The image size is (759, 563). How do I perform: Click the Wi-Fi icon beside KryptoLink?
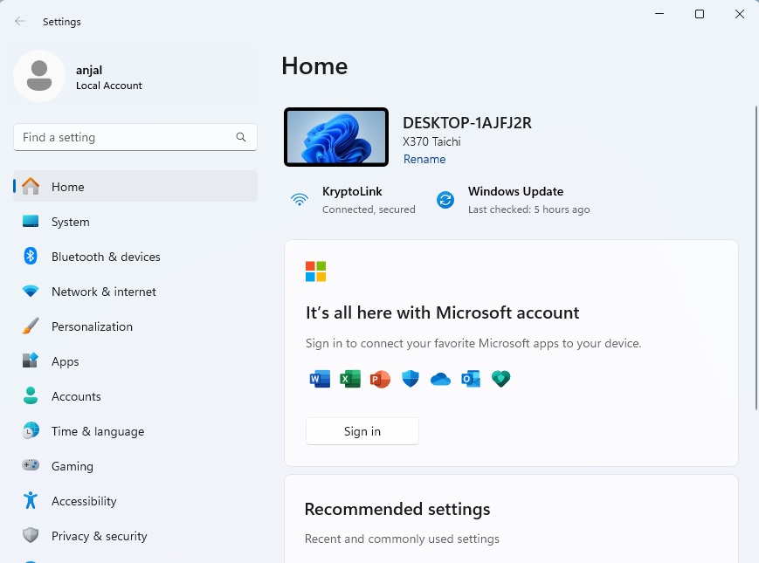[300, 199]
